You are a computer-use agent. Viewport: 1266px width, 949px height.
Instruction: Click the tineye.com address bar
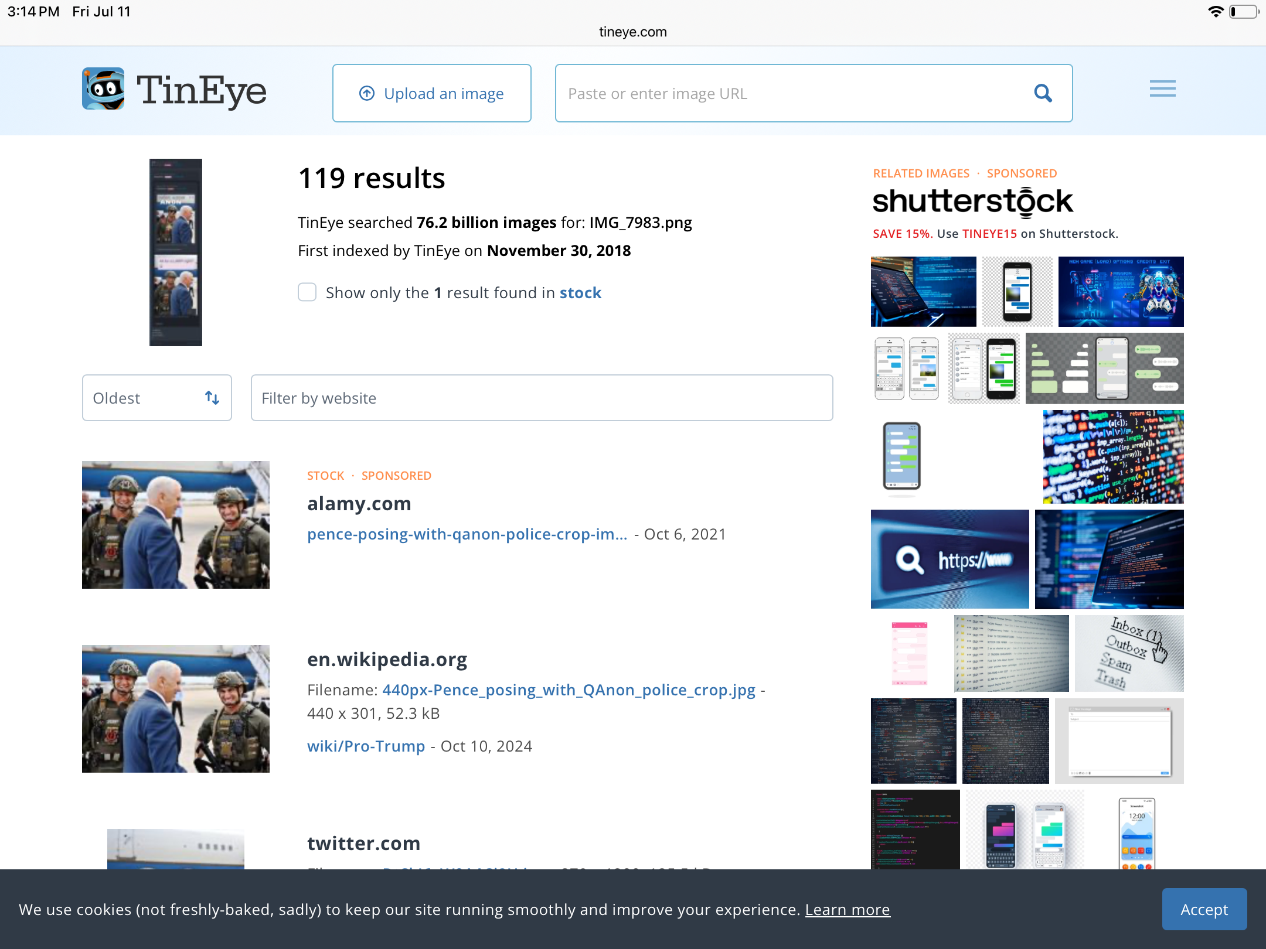click(633, 32)
